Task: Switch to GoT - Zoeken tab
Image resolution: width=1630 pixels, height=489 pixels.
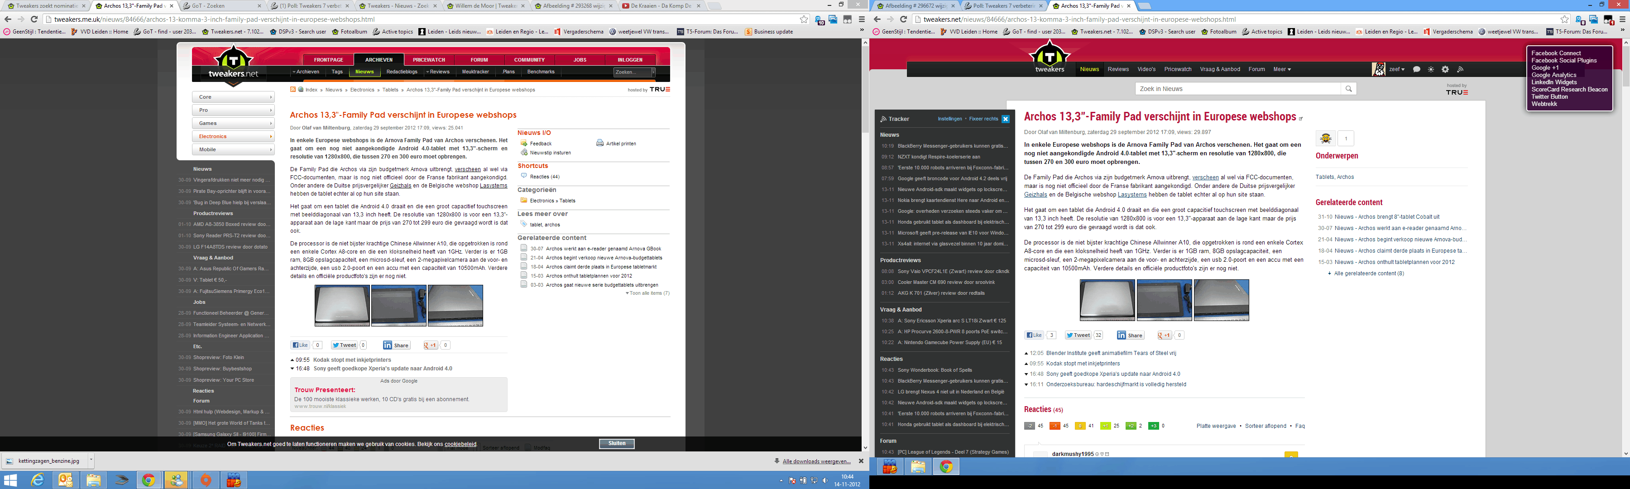Action: [x=221, y=6]
